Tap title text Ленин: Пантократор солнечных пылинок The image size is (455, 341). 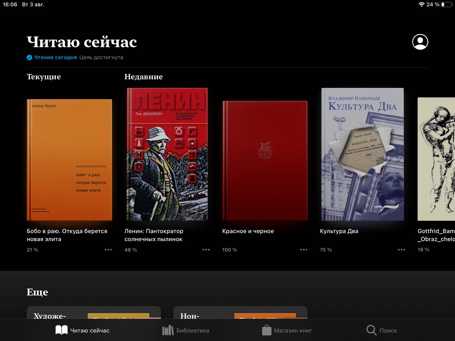(154, 235)
